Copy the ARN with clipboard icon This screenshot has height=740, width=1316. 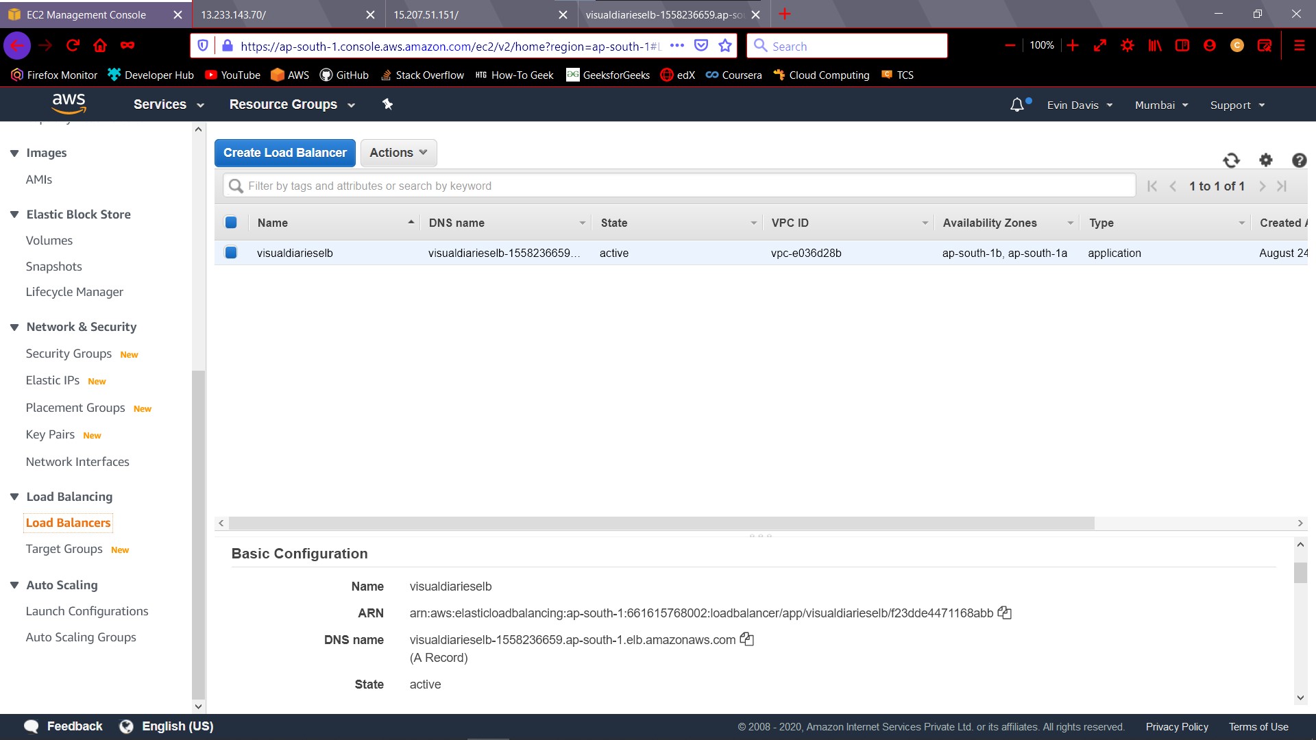click(x=1005, y=613)
